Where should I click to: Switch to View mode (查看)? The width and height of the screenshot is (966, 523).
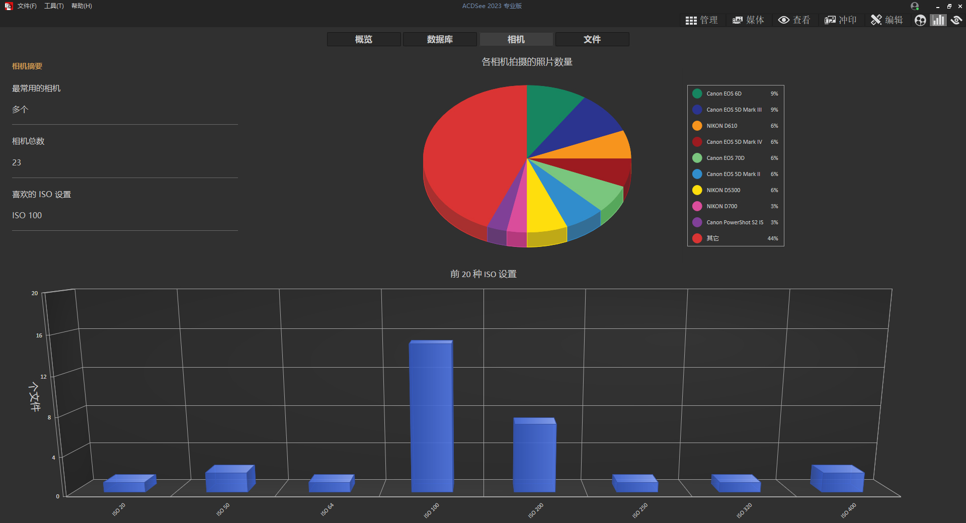coord(794,20)
